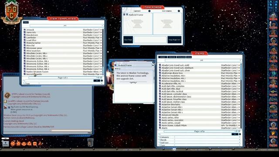Screen dimensions: 279x157
Task: Toggle the module marker on Alarm row
Action: (x=239, y=128)
